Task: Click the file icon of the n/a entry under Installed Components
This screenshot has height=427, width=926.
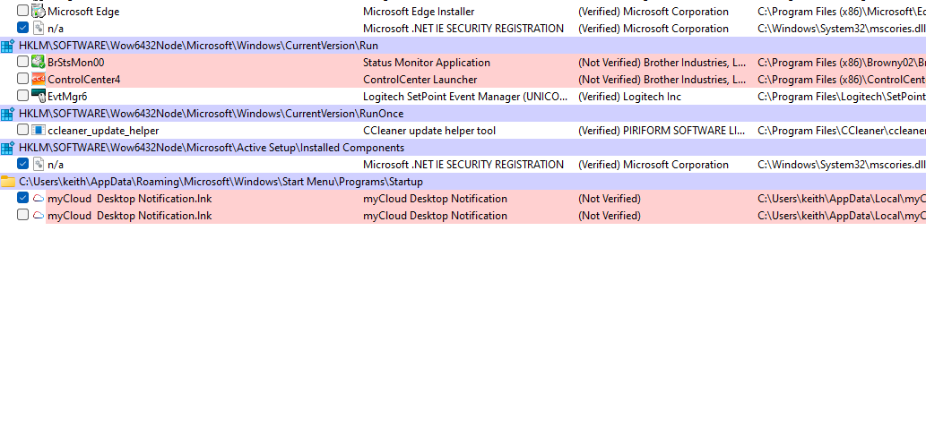Action: point(39,164)
